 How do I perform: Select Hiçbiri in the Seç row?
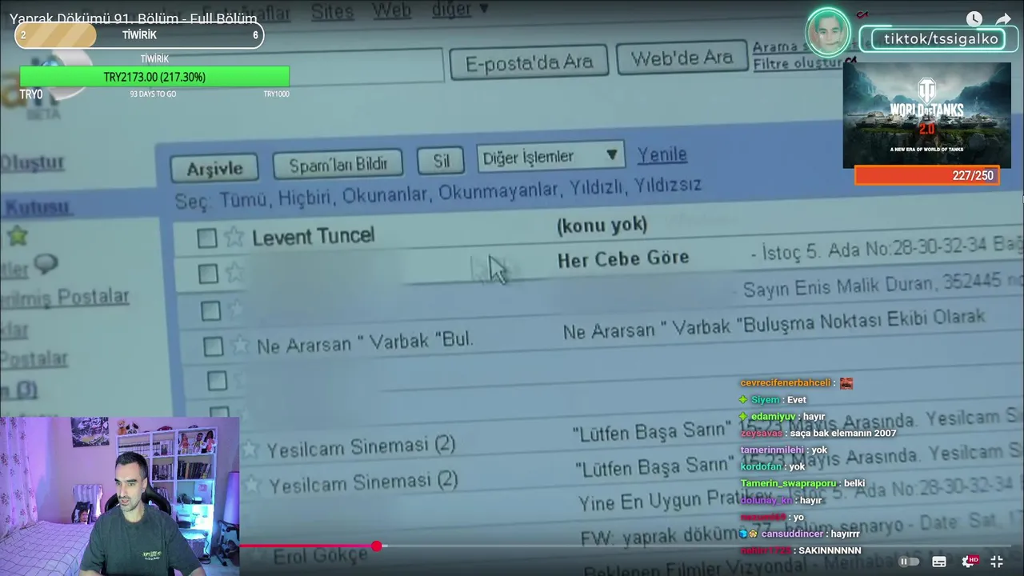[305, 197]
